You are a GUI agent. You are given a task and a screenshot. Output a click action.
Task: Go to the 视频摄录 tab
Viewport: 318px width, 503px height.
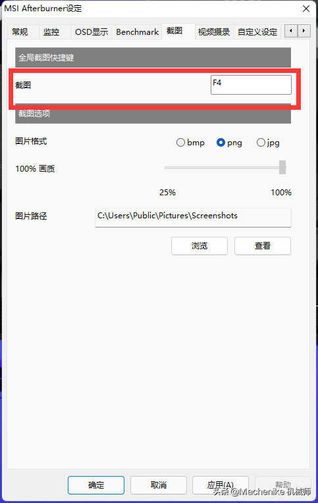pyautogui.click(x=213, y=32)
